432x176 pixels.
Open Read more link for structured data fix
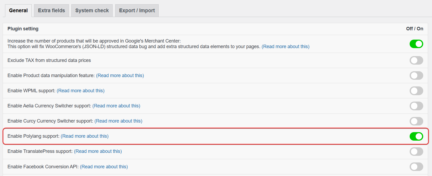(x=285, y=47)
